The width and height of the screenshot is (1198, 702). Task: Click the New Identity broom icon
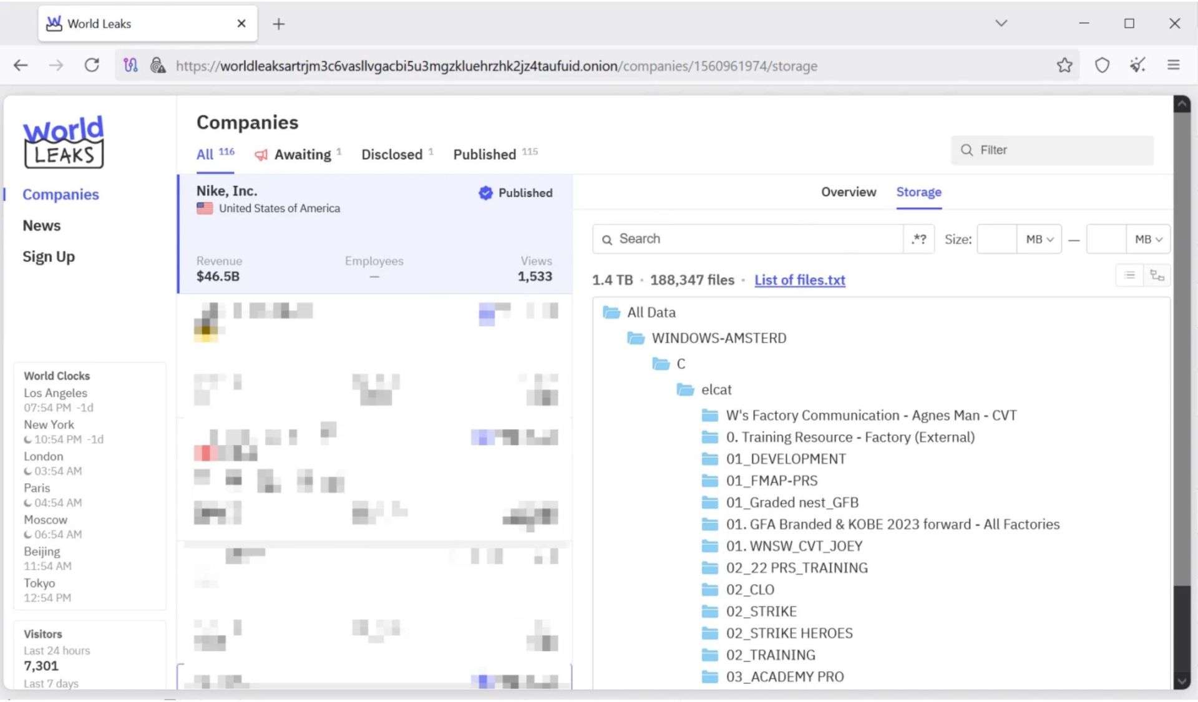(1137, 66)
